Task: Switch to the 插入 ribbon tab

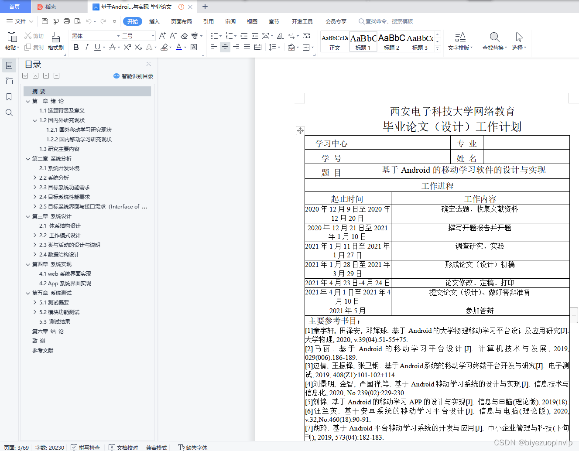Action: (x=154, y=21)
